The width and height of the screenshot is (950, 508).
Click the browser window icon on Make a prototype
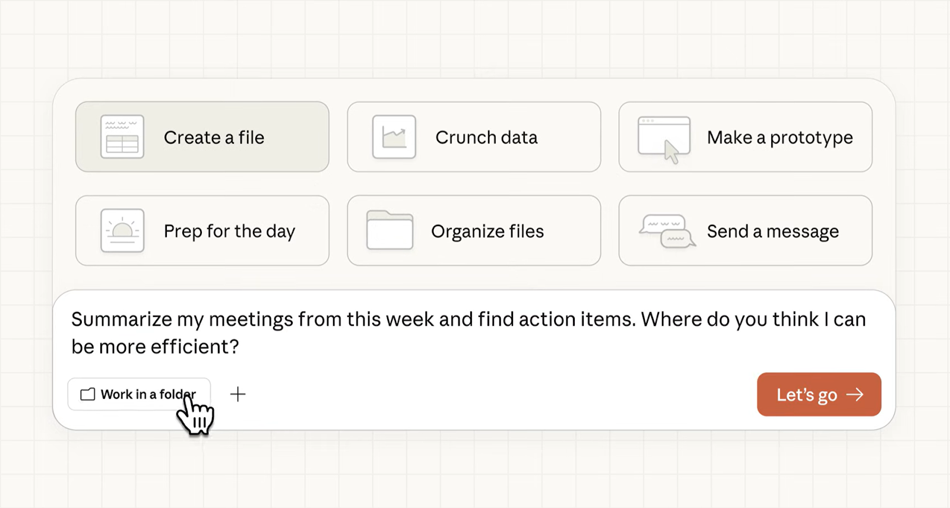664,138
